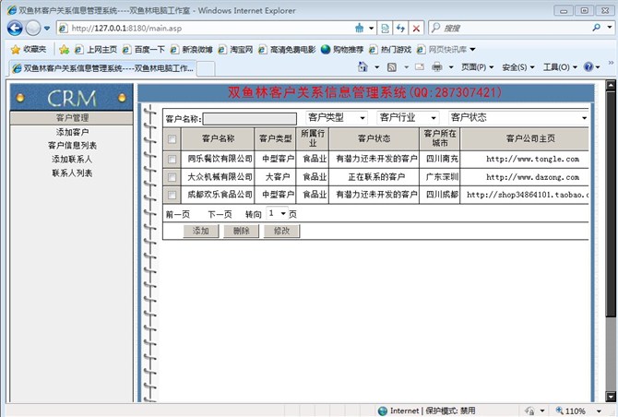
Task: Click the Internet zone globe icon in status bar
Action: 382,411
